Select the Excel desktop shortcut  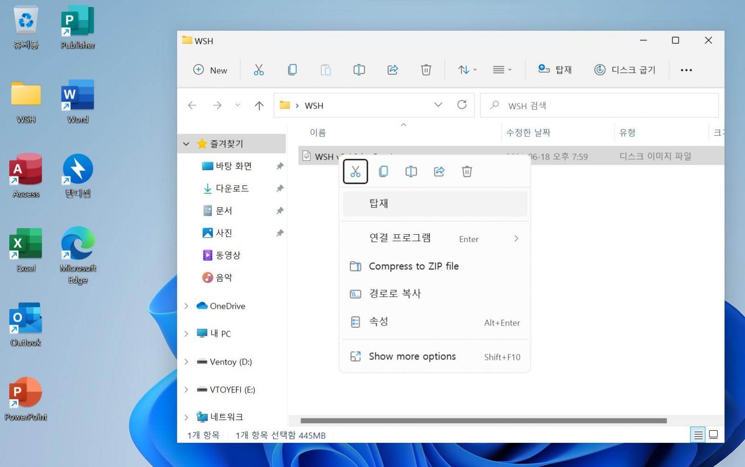click(x=26, y=250)
